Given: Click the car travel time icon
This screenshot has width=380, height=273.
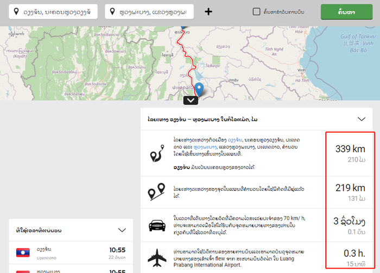Looking at the screenshot, I should pos(157,224).
